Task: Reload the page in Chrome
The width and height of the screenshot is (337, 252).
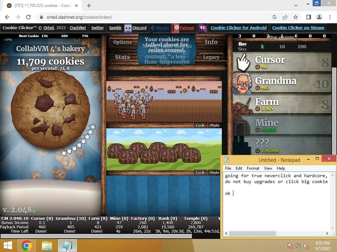Action: click(28, 17)
